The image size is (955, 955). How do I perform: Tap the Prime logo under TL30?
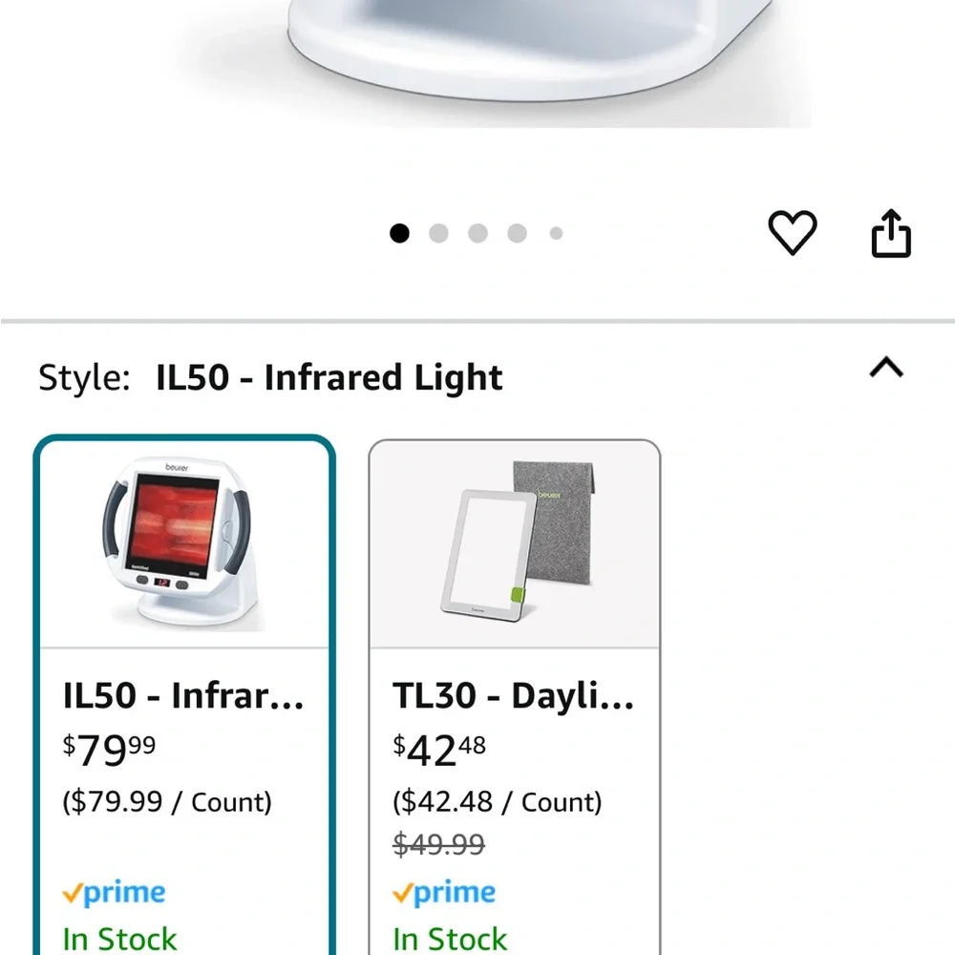point(444,893)
